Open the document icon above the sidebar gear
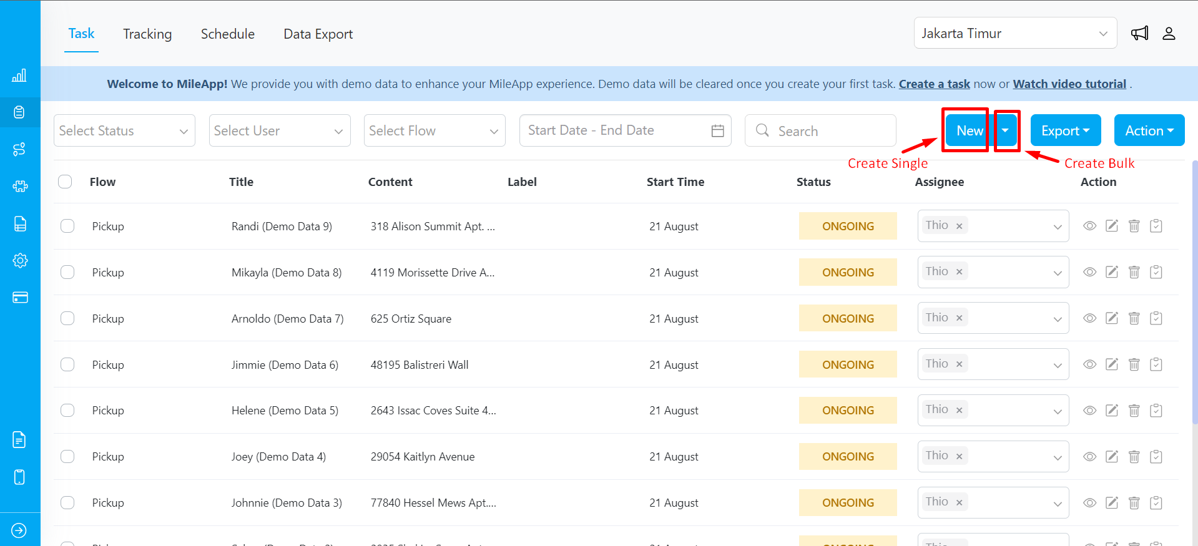The height and width of the screenshot is (546, 1198). point(20,223)
